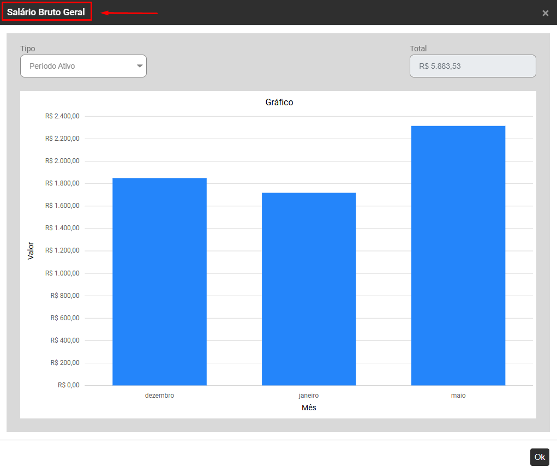This screenshot has width=557, height=473.
Task: Select the janeiro blue bar
Action: [x=309, y=289]
